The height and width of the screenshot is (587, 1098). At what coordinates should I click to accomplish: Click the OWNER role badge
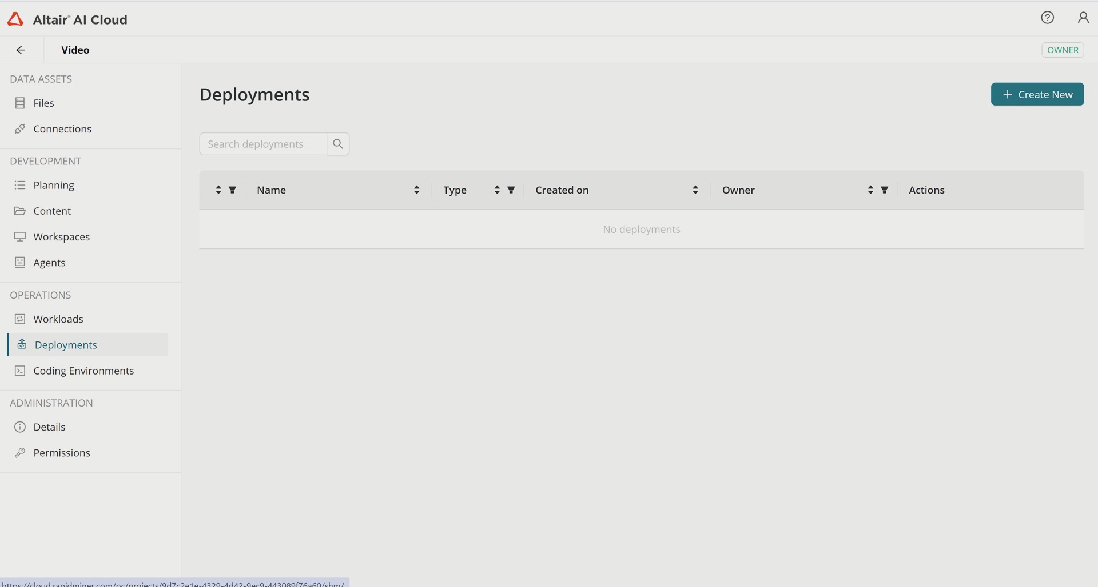1062,50
